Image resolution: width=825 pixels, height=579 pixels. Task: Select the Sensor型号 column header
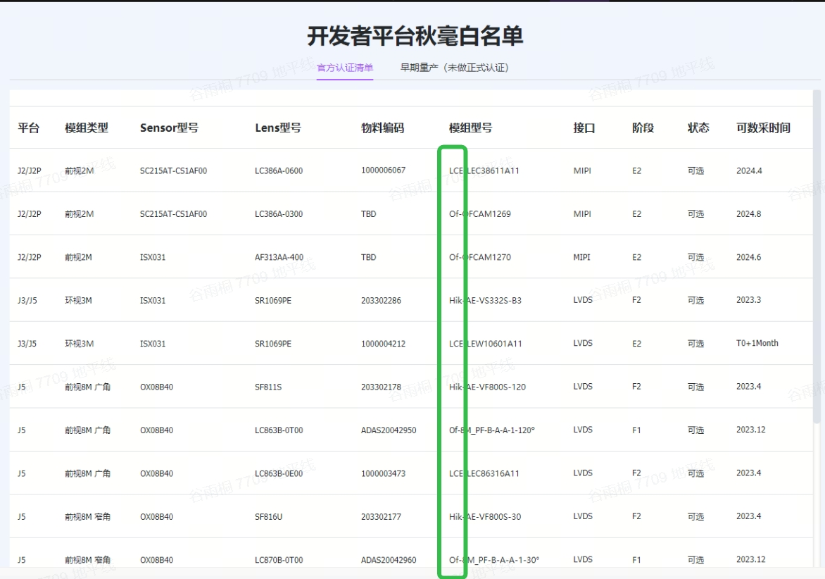[169, 127]
